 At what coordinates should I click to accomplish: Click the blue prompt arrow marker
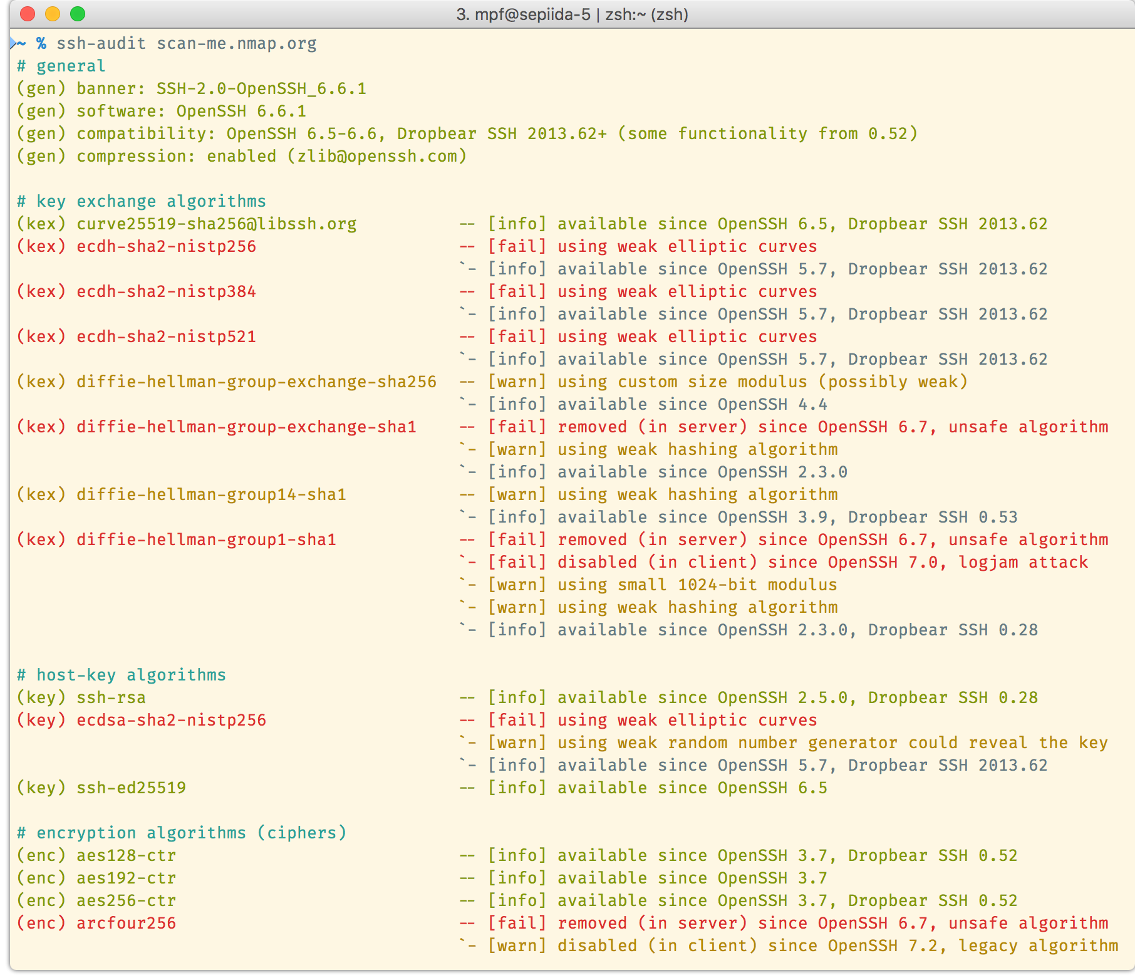coord(15,43)
